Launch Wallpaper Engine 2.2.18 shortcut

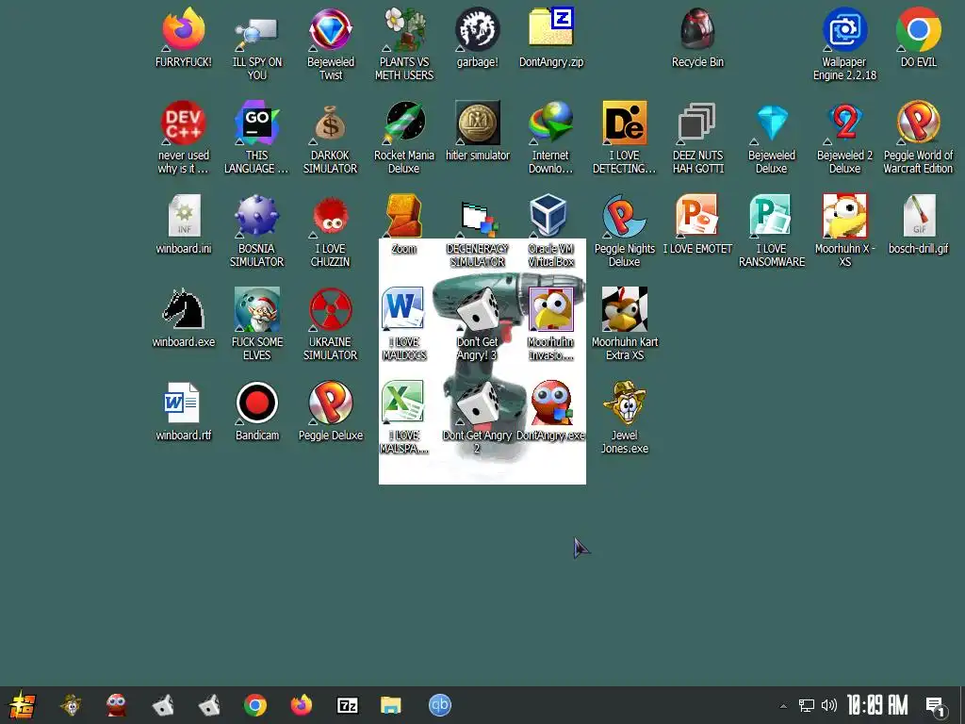(x=844, y=44)
